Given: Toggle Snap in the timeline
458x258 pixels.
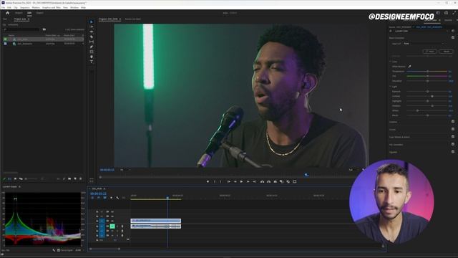Looking at the screenshot, I should coord(99,198).
